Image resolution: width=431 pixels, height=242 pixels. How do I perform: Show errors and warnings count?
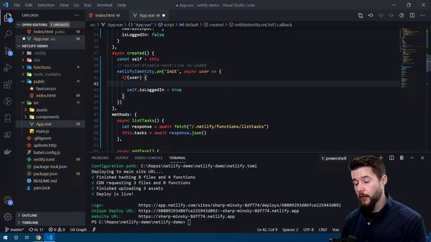[x=57, y=230]
